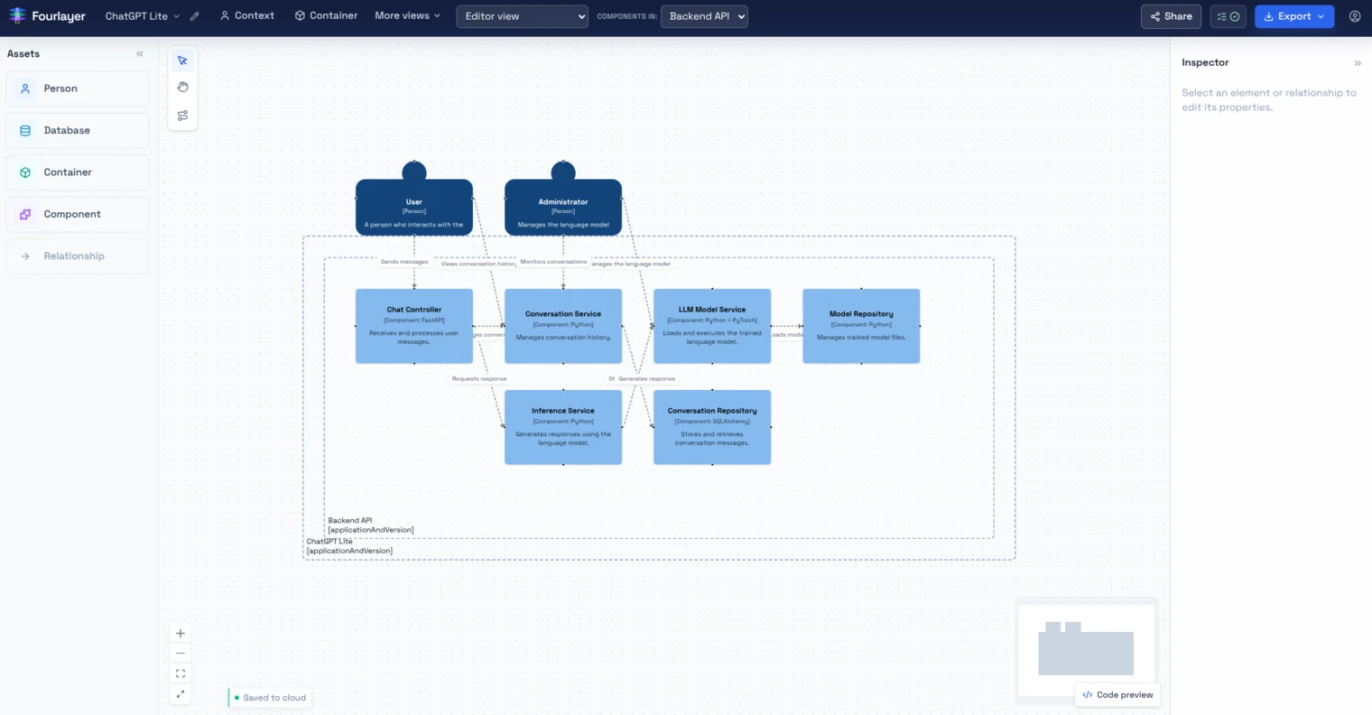Enter fullscreen canvas mode

pyautogui.click(x=181, y=694)
